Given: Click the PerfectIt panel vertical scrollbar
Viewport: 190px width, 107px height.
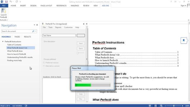Looking at the screenshot, I should (87, 64).
